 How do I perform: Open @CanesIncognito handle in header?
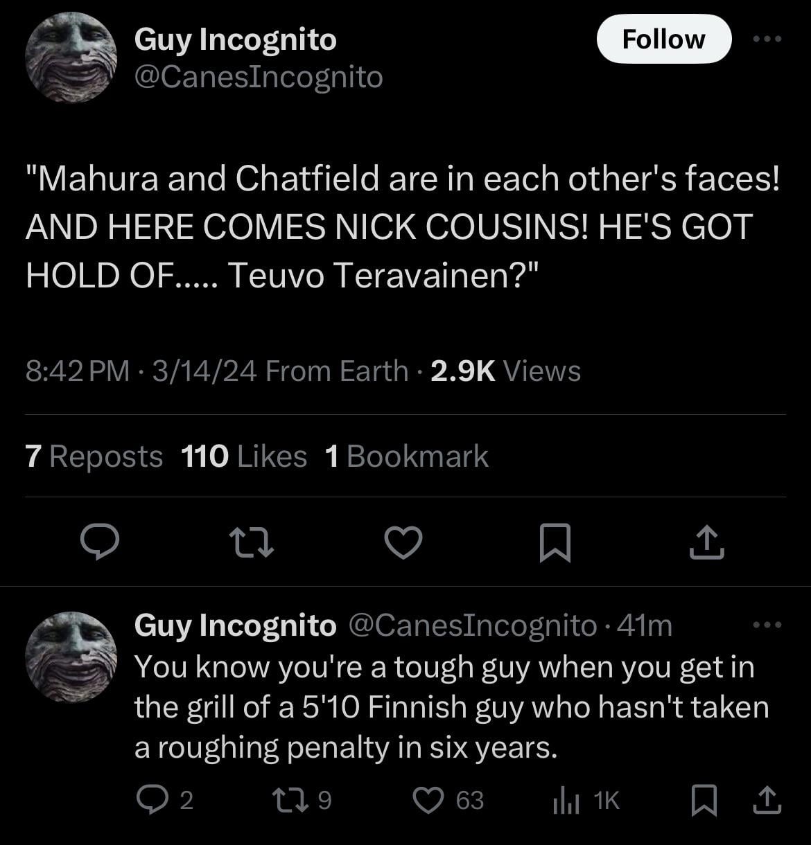click(x=258, y=77)
